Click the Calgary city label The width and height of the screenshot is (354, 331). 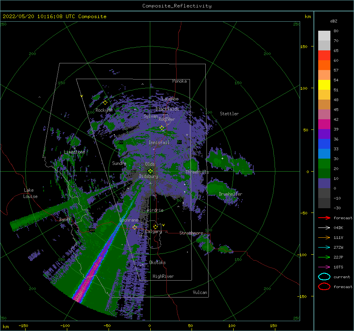153,231
